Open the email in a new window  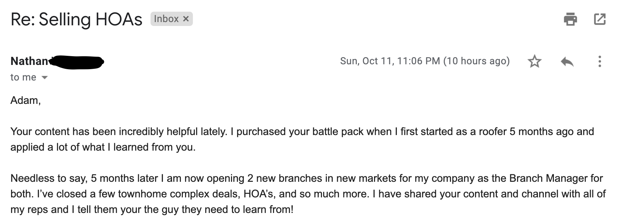[x=599, y=19]
